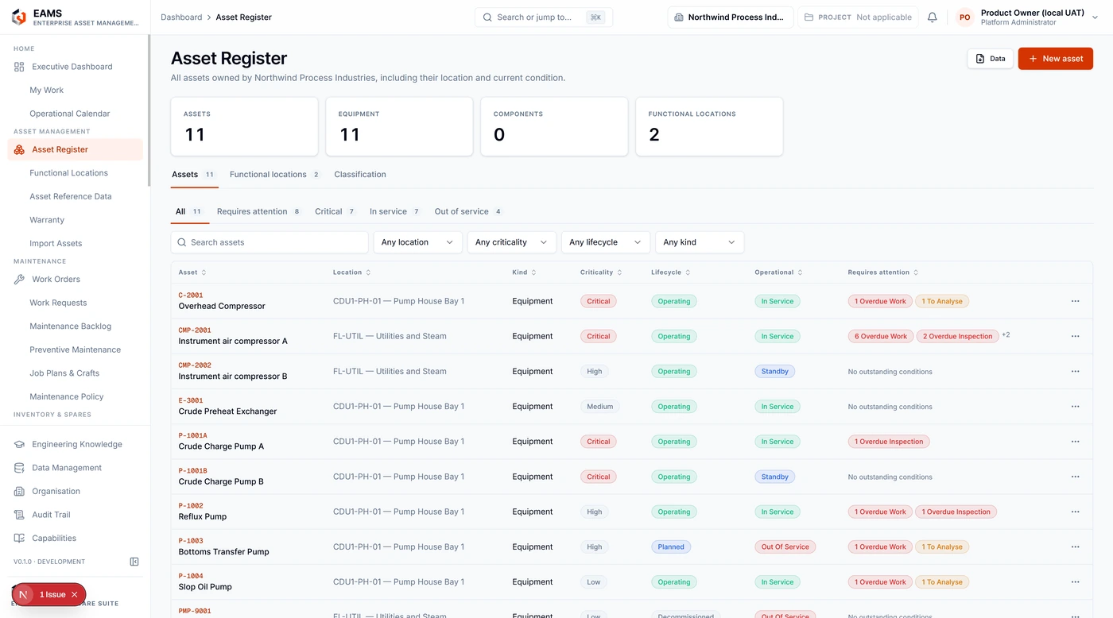
Task: Click the Engineering Knowledge cap icon
Action: 19,445
